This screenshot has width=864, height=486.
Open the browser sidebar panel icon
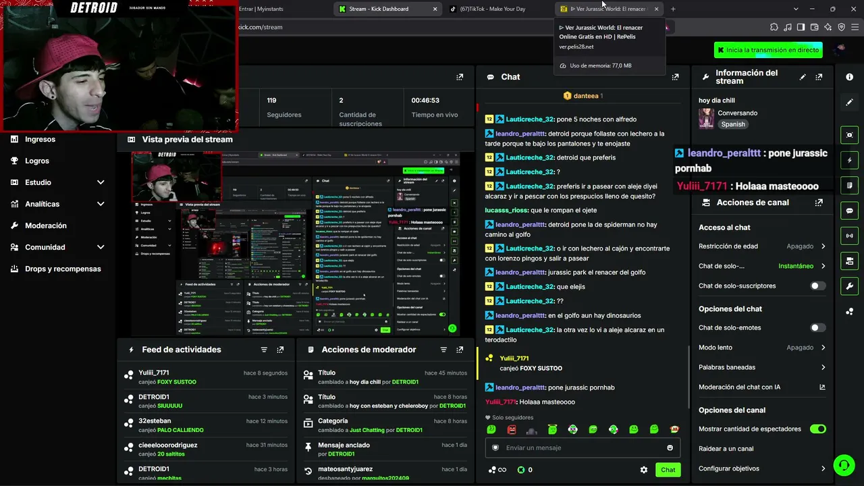(801, 27)
